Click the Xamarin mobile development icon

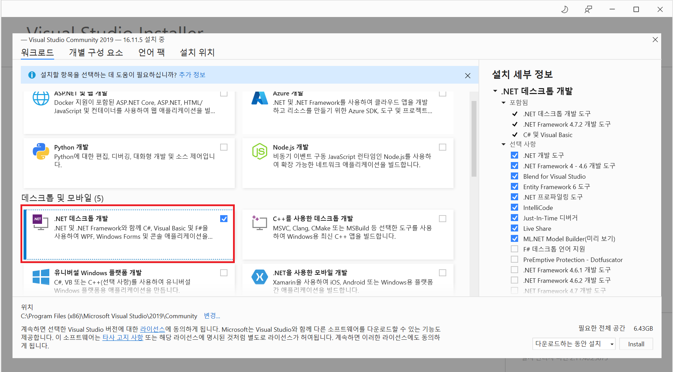[260, 277]
